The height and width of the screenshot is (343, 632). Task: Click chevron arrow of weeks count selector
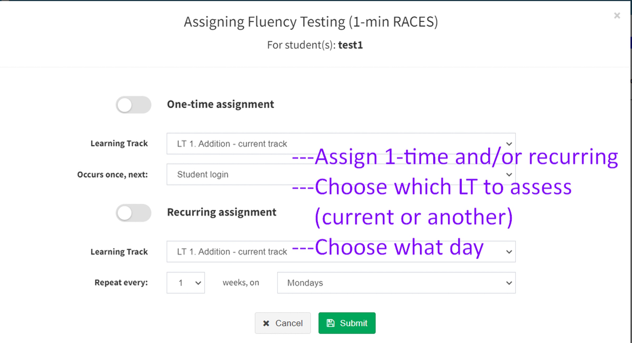198,283
